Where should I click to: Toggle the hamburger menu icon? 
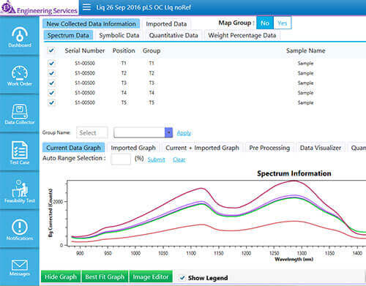pyautogui.click(x=86, y=7)
